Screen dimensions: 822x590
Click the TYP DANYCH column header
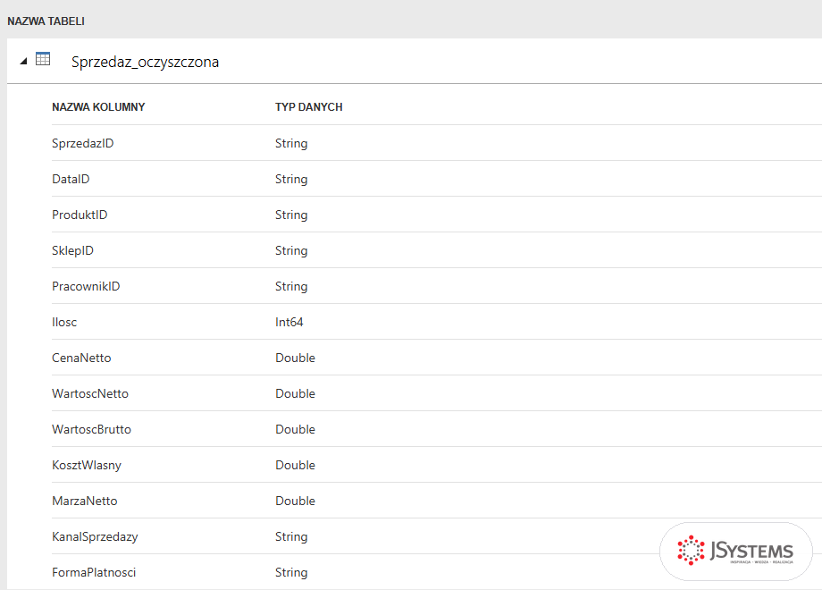coord(309,107)
